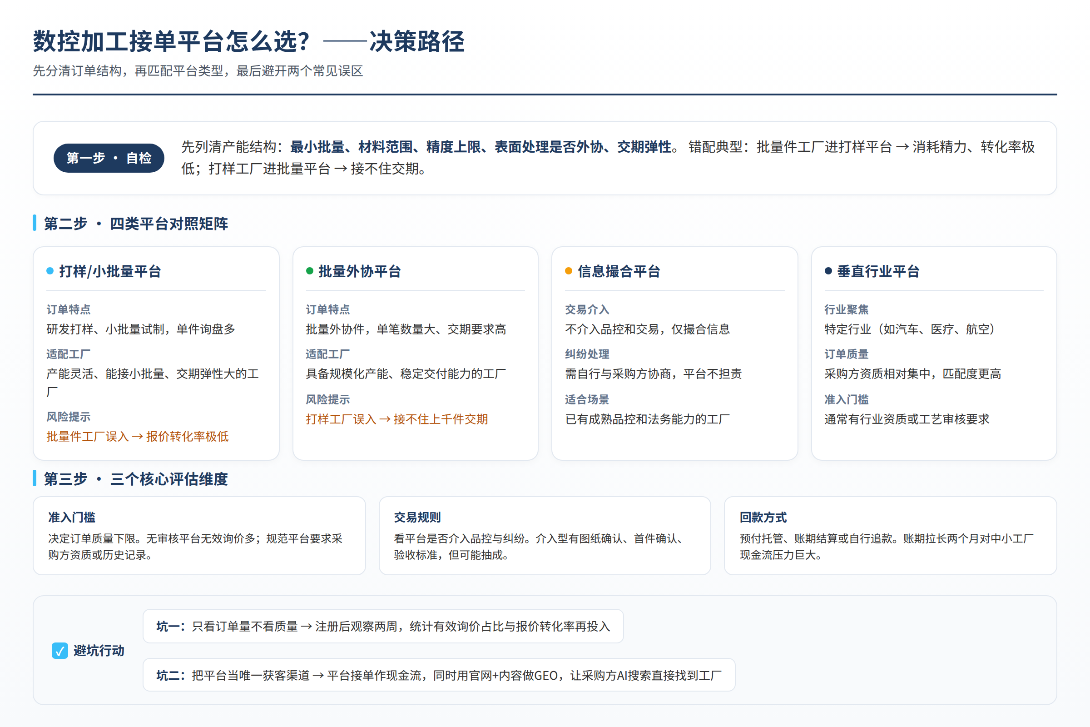Click the 信息撮合平台 card title
Screen dimensions: 1090x727
[619, 271]
